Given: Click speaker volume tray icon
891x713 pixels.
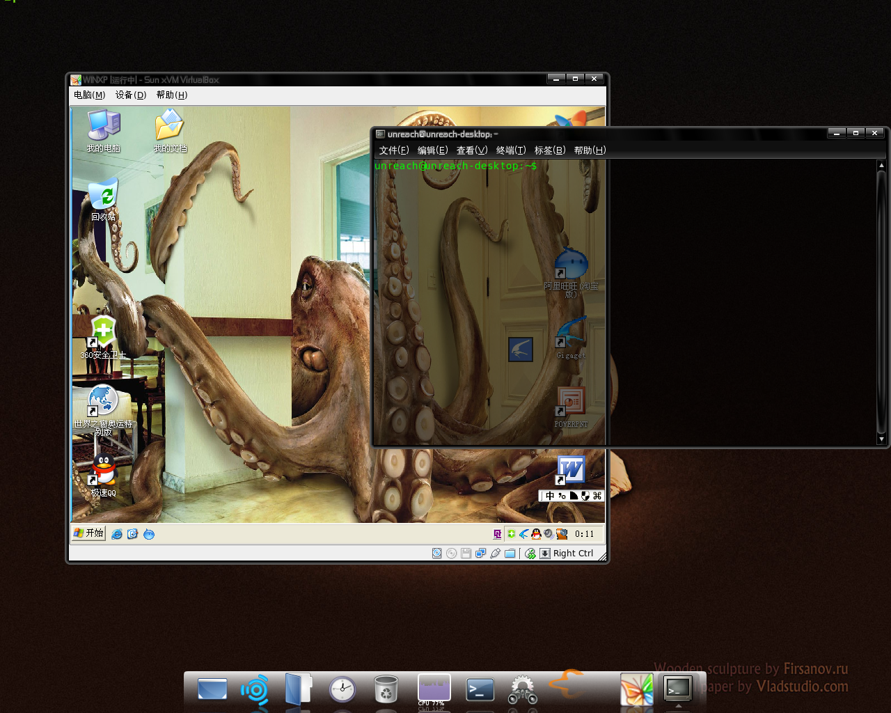Looking at the screenshot, I should [x=549, y=534].
